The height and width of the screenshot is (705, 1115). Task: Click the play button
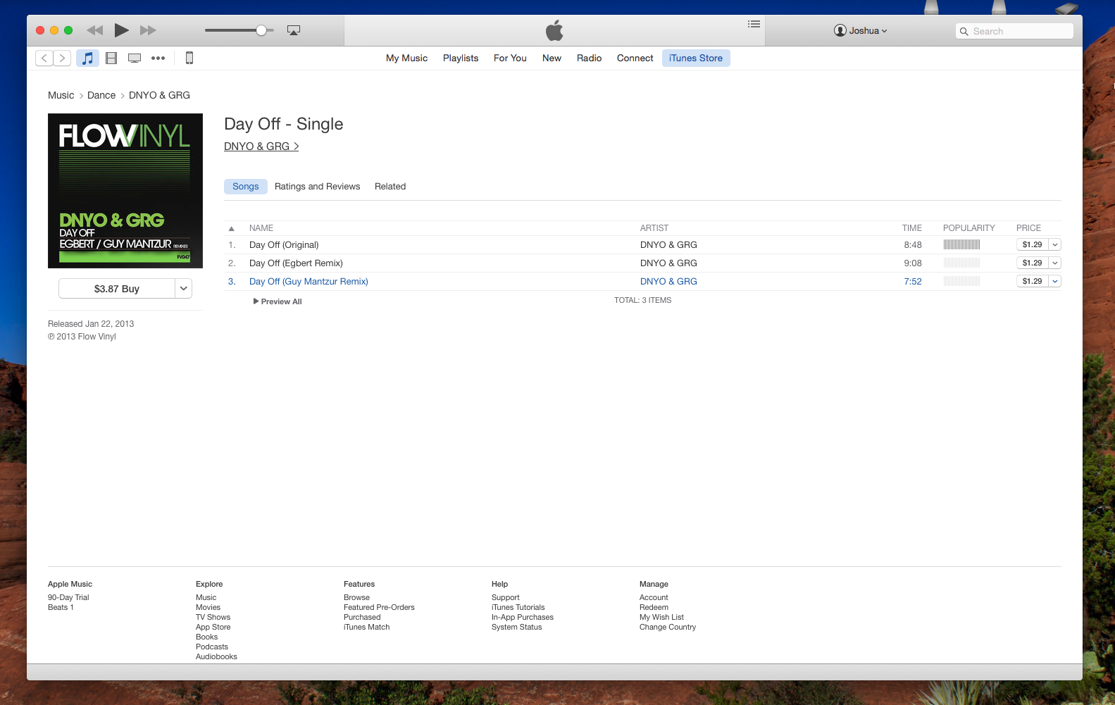pyautogui.click(x=121, y=30)
